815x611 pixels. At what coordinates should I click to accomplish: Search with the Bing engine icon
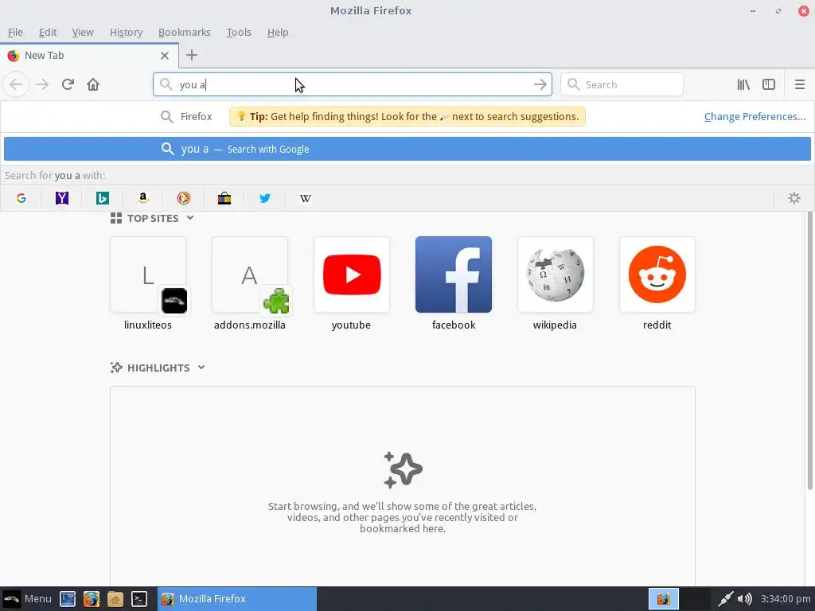pyautogui.click(x=103, y=198)
